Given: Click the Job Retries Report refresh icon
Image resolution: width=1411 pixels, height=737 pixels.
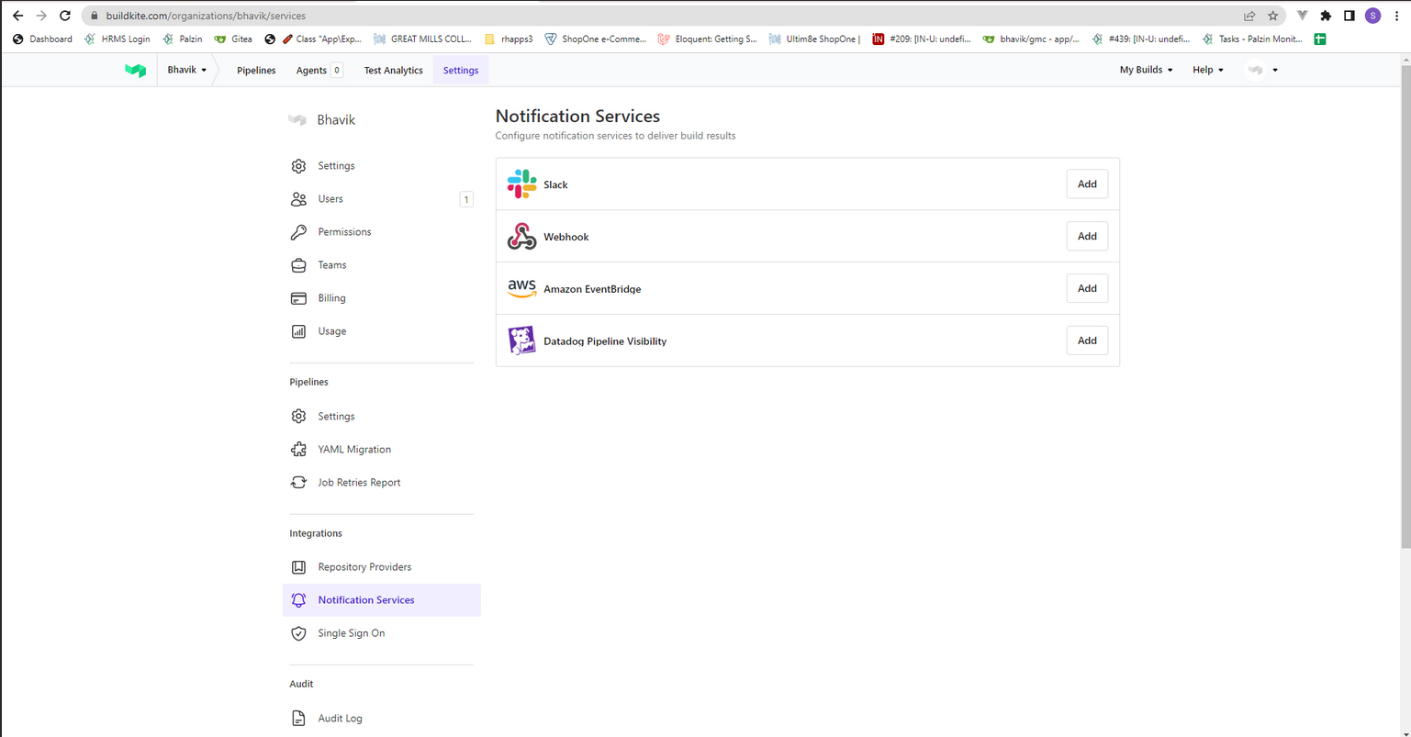Looking at the screenshot, I should [x=298, y=483].
